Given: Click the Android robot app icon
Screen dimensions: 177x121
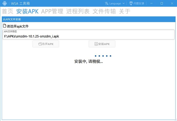Looking at the screenshot, I should [5, 3].
